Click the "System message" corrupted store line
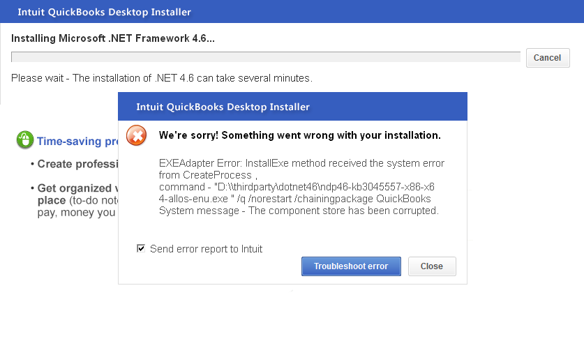The image size is (584, 341). [x=299, y=211]
